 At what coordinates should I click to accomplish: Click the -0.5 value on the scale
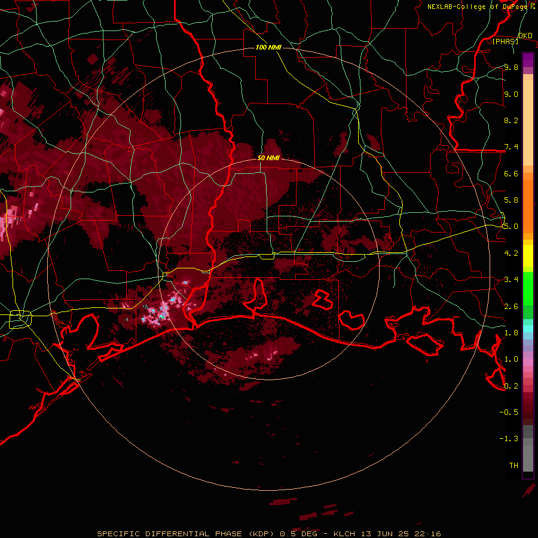click(x=509, y=412)
